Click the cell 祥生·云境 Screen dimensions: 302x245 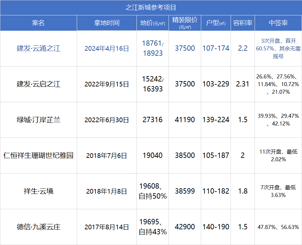coord(38,191)
